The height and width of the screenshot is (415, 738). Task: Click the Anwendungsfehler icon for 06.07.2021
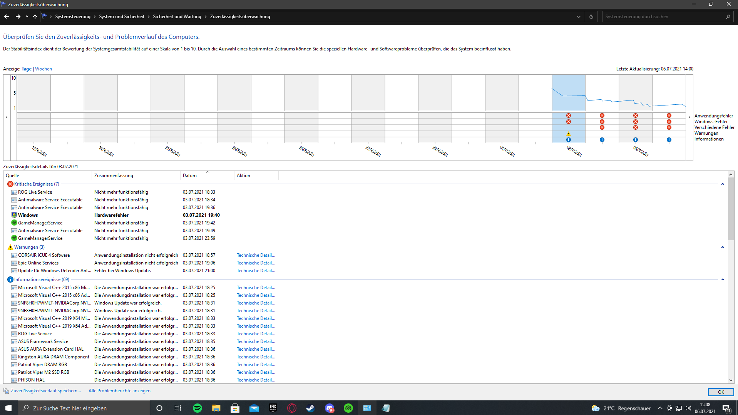click(x=669, y=115)
